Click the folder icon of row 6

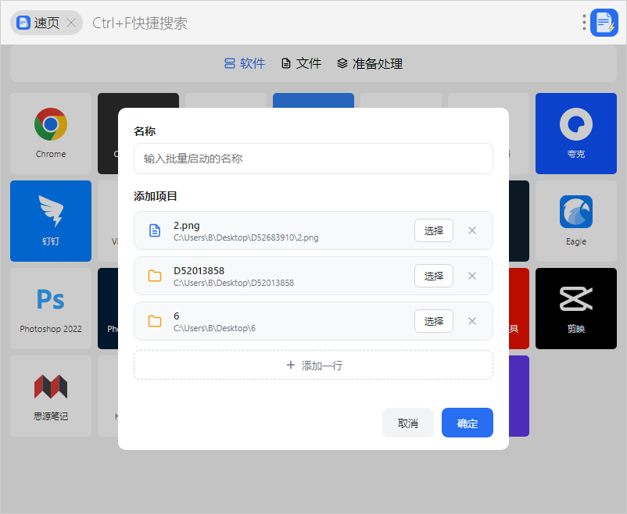pyautogui.click(x=155, y=321)
